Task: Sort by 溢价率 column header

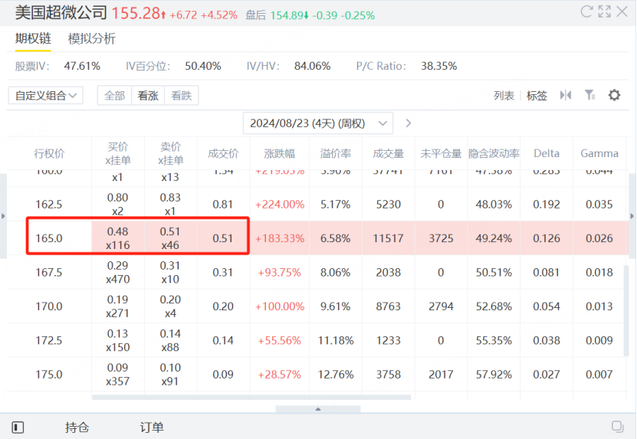Action: pos(336,153)
